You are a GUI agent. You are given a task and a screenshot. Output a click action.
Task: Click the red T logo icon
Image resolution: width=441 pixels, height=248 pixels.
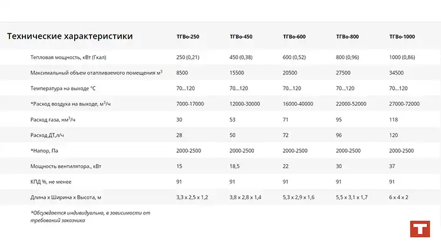point(420,230)
